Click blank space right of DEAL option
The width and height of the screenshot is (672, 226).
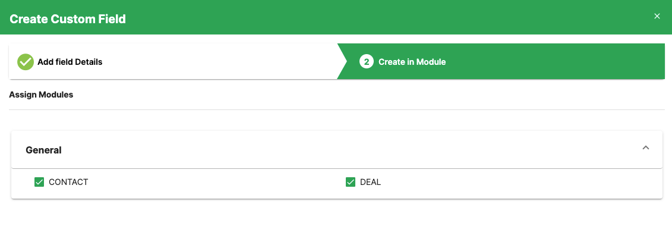click(515, 182)
